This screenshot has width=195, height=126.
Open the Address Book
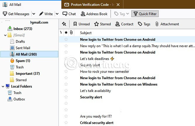coord(94,14)
